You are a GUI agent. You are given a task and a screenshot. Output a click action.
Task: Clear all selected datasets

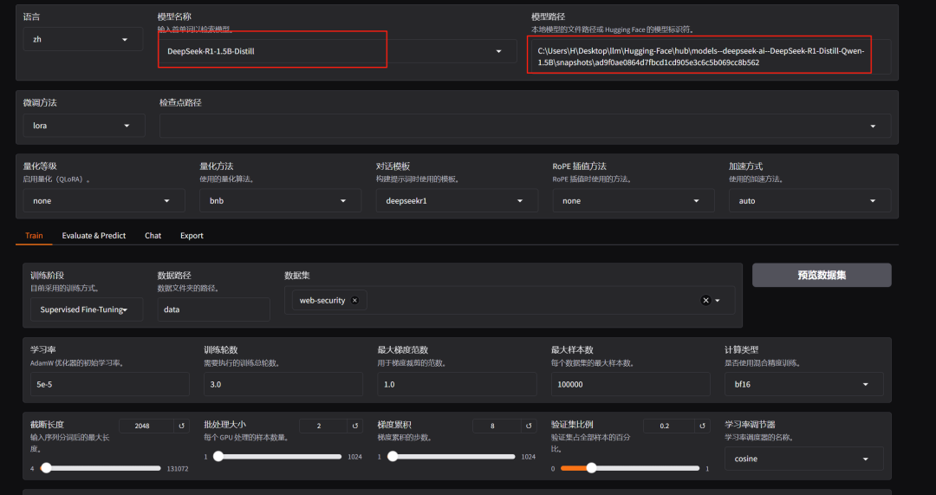tap(705, 300)
